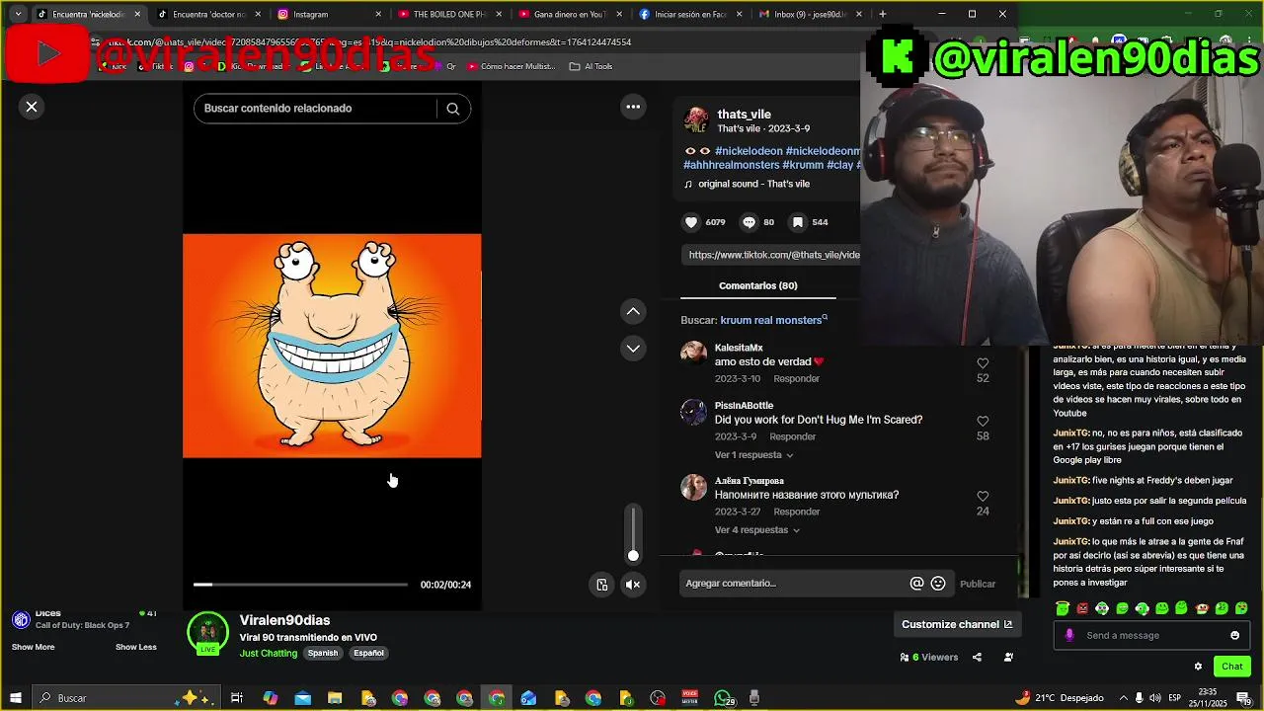This screenshot has width=1264, height=711.
Task: Select the Spanish tag
Action: pyautogui.click(x=323, y=654)
